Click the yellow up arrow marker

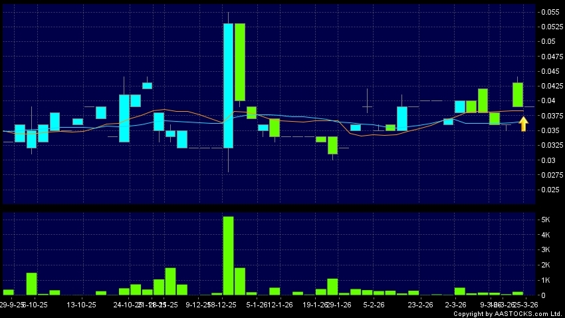click(523, 124)
